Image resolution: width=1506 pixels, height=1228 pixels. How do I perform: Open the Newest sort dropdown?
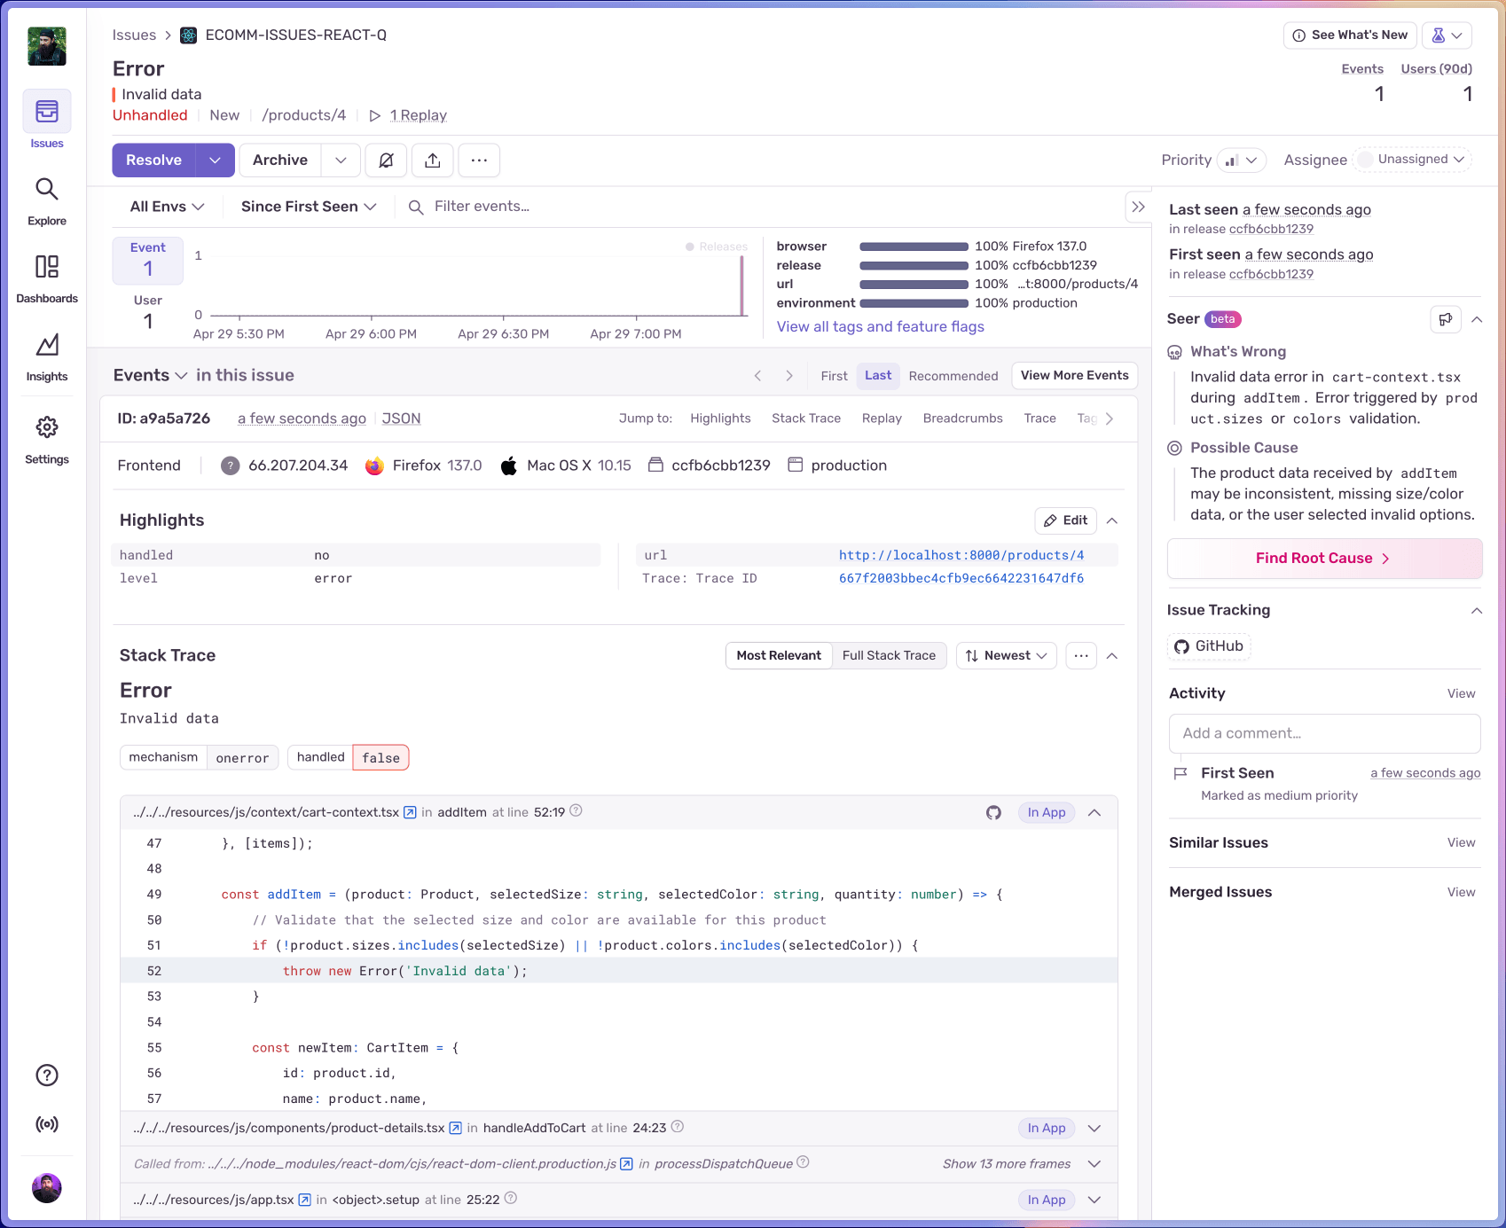pyautogui.click(x=1007, y=656)
